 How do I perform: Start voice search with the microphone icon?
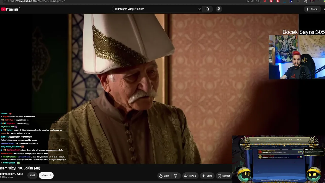click(219, 9)
